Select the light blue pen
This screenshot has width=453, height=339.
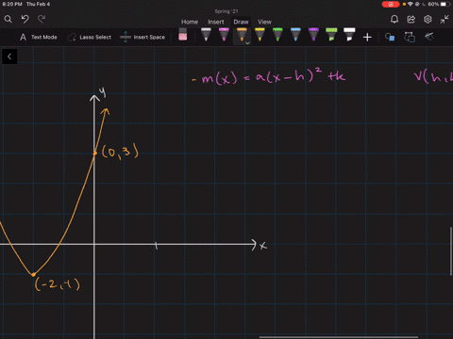pos(295,35)
